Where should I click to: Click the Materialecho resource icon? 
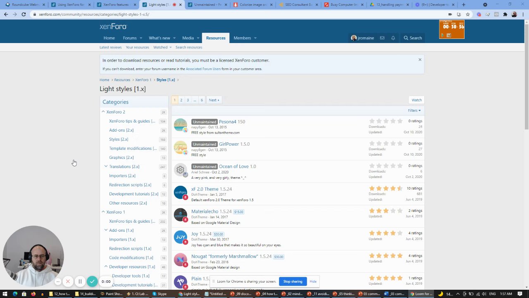click(180, 215)
